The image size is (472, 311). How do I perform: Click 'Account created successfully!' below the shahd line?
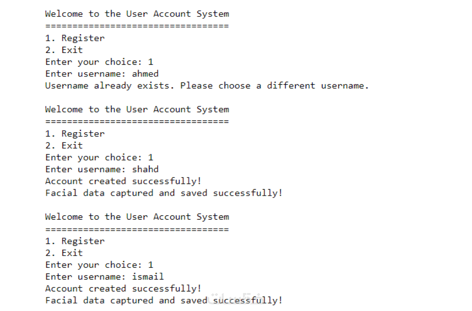123,181
